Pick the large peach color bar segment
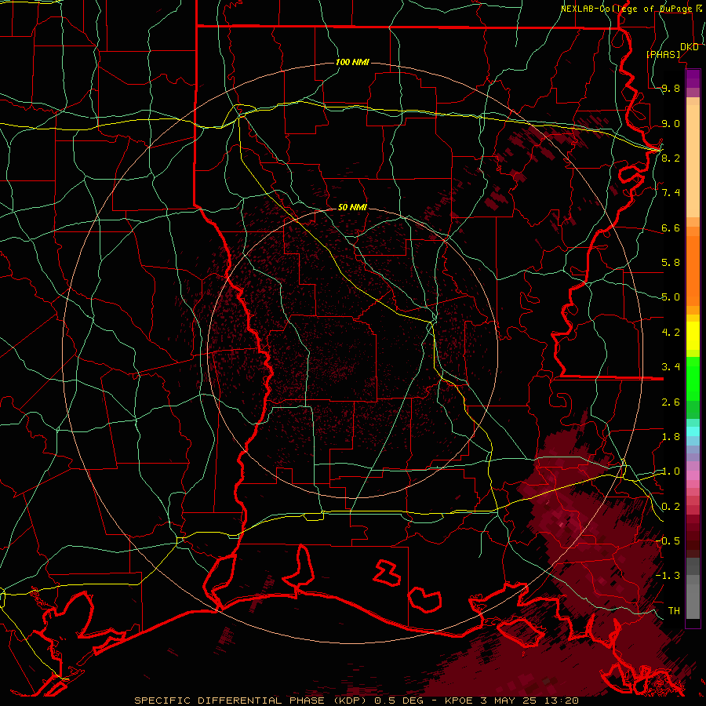 693,161
